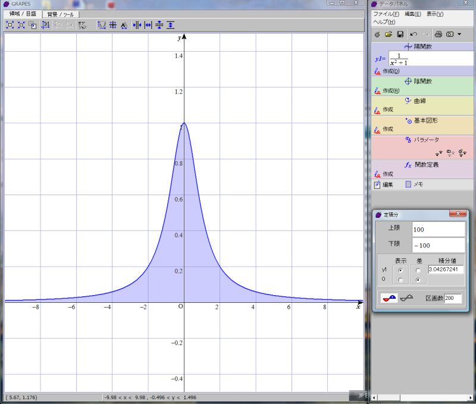
Task: Select the 表示 radio button for y1
Action: 399,270
